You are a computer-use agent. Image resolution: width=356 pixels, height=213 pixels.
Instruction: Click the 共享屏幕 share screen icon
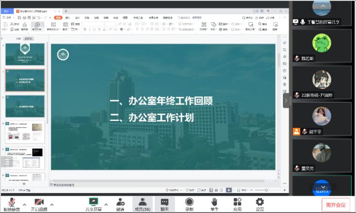pos(93,202)
